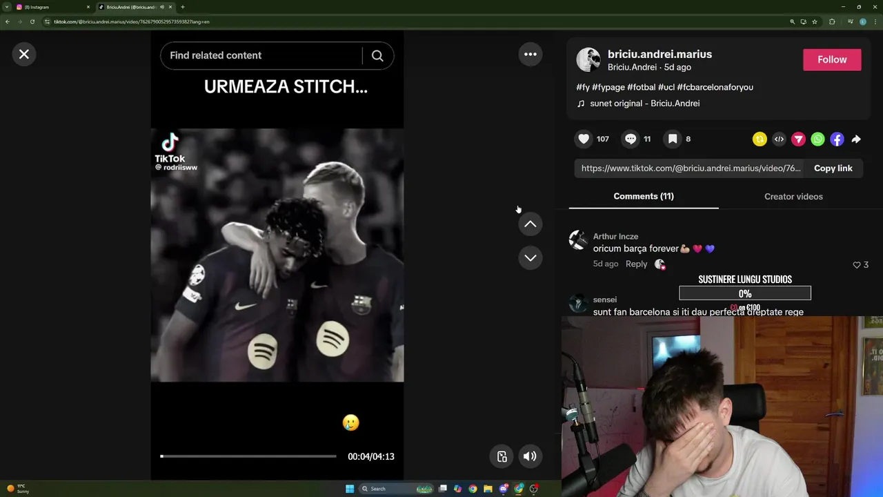Bookmark this page with star icon
883x497 pixels.
[x=815, y=21]
